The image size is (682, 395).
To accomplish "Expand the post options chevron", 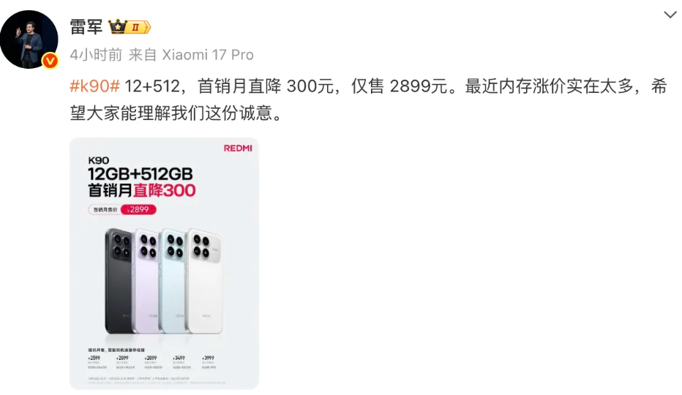I will [670, 15].
